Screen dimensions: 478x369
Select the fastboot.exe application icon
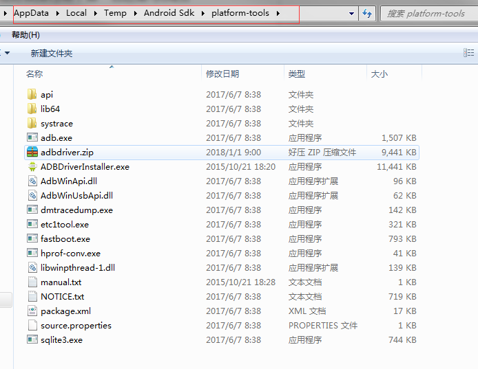click(32, 239)
